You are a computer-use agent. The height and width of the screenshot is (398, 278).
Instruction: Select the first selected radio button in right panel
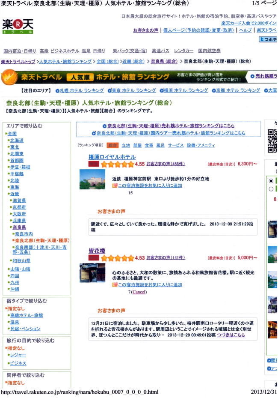(x=271, y=181)
